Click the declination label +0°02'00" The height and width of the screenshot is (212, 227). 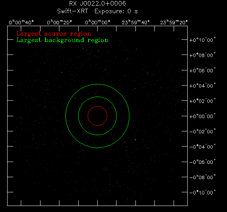(202, 101)
